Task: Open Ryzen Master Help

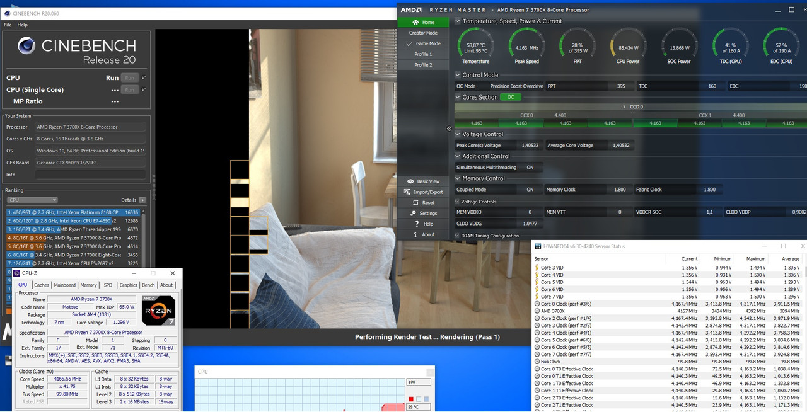Action: pos(423,224)
